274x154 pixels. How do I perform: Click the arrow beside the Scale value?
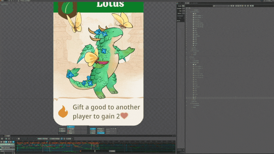[88, 131]
